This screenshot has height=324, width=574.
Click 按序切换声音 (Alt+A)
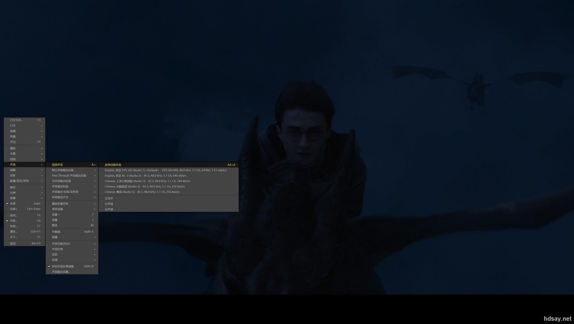(x=169, y=165)
